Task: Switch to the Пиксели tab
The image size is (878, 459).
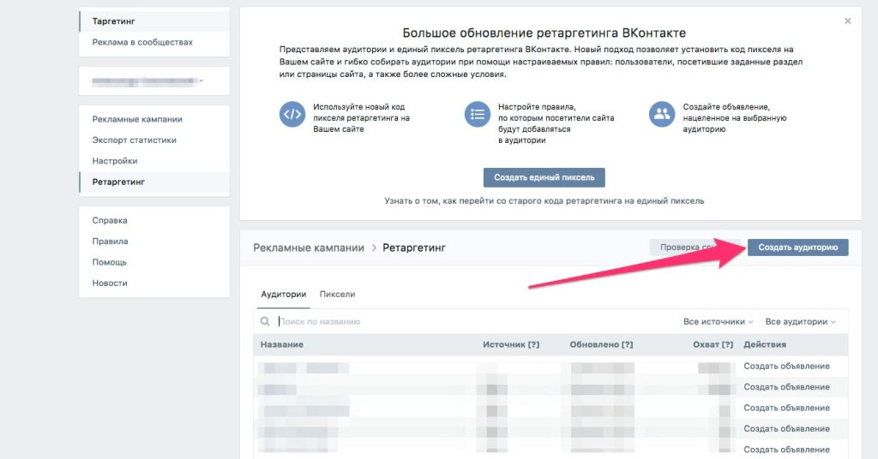Action: tap(337, 294)
